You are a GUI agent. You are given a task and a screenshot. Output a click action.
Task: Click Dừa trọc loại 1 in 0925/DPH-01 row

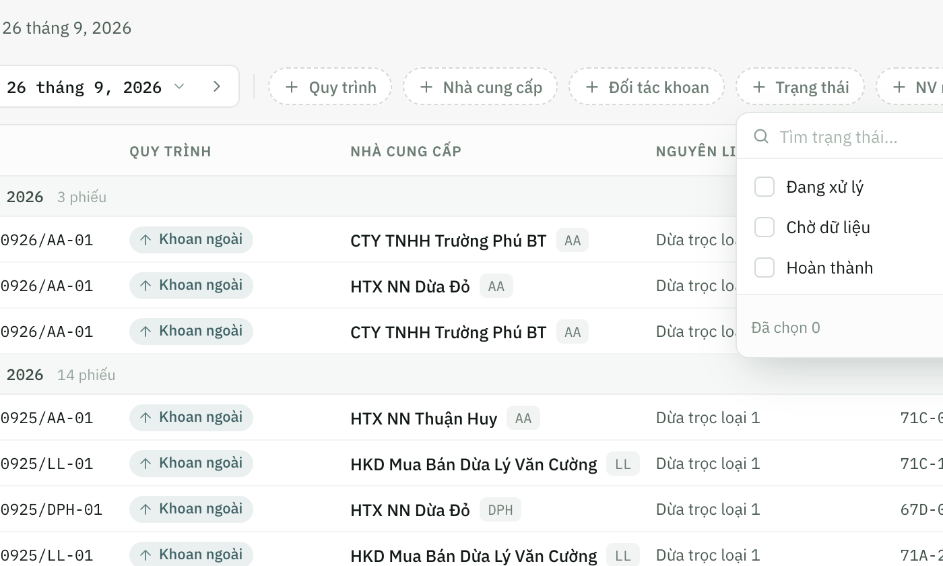(708, 509)
